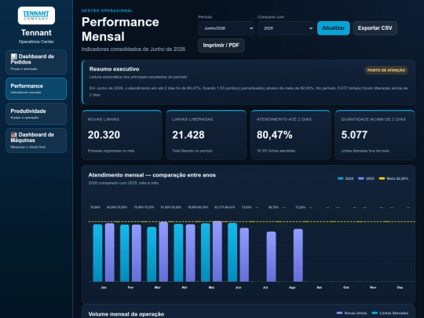424x318 pixels.
Task: Click the Jul 2025 purple bar
Action: click(x=271, y=257)
